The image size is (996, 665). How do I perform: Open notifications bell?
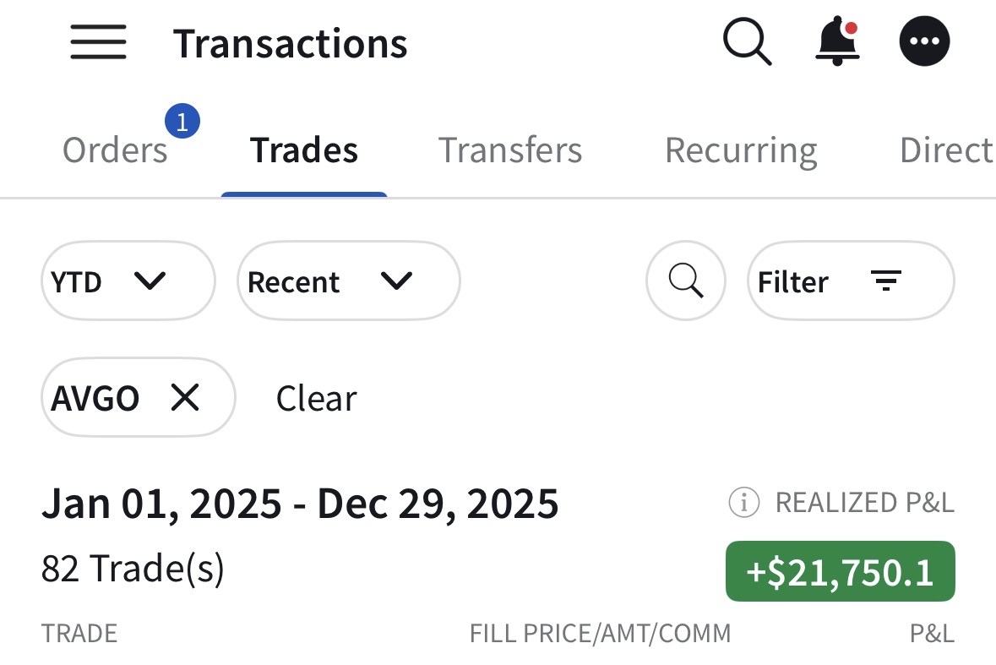point(836,41)
